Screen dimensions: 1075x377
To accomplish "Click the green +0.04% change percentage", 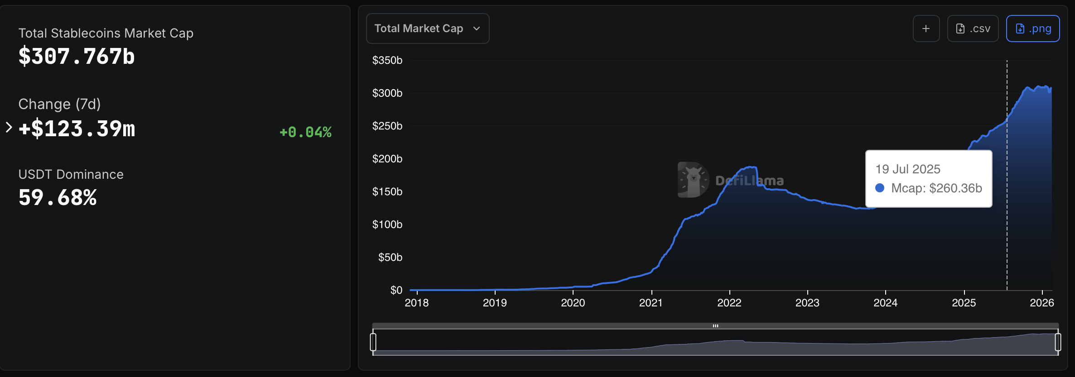I will tap(305, 132).
